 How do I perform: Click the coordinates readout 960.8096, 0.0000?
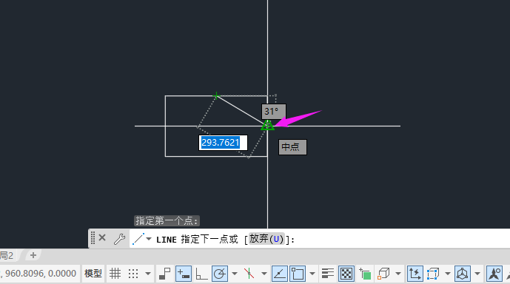point(40,274)
